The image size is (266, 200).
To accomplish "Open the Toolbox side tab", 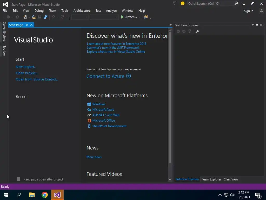I will (x=4, y=51).
